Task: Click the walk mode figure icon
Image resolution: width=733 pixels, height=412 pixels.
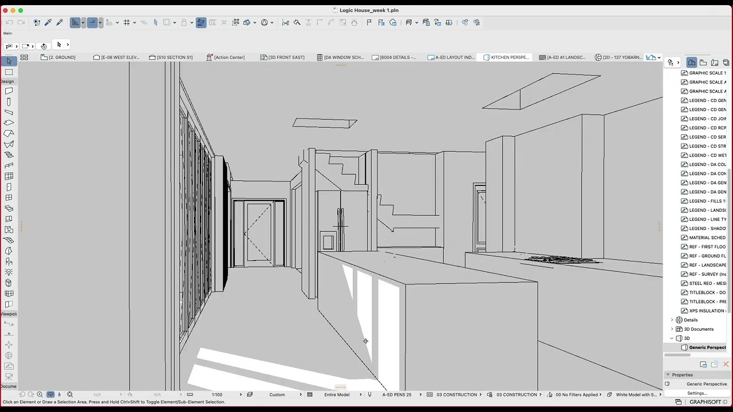Action: point(59,395)
